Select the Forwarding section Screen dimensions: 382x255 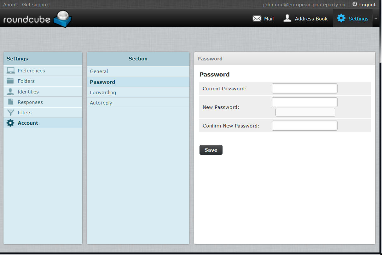(x=103, y=93)
